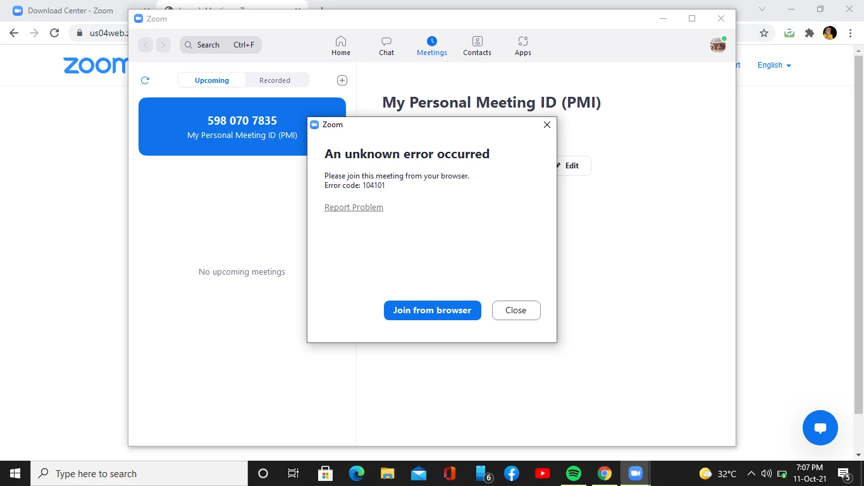This screenshot has height=486, width=864.
Task: Open the Apps tab in Zoom
Action: 523,46
